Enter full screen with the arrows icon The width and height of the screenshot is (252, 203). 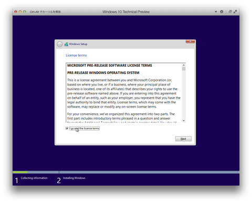click(x=235, y=12)
